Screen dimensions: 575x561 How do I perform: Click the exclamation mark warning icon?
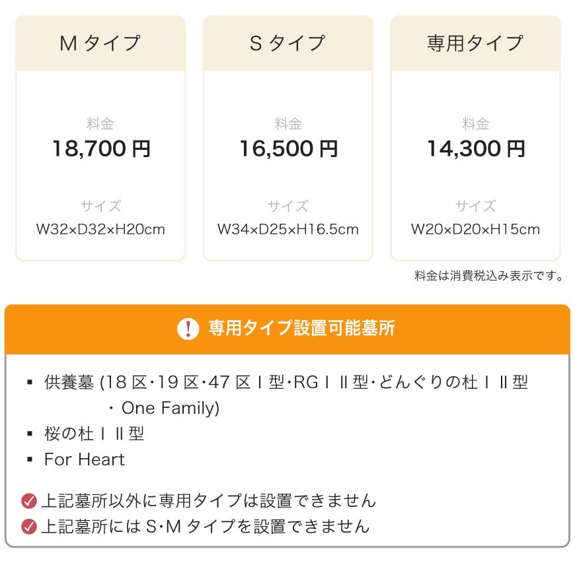pos(188,329)
